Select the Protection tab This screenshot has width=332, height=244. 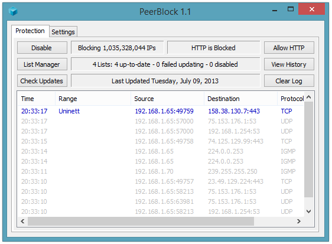pos(30,31)
